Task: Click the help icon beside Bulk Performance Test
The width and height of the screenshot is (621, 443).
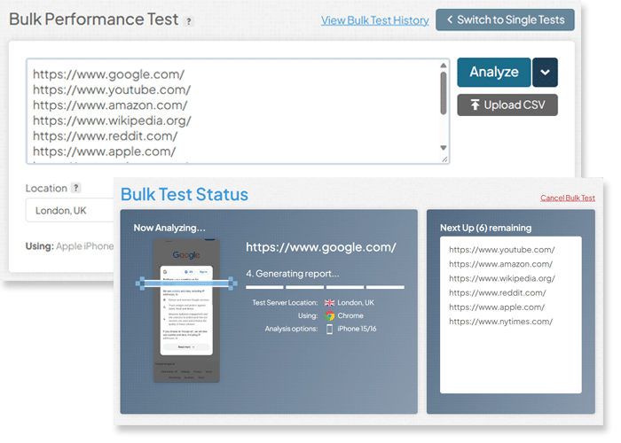Action: (x=189, y=21)
